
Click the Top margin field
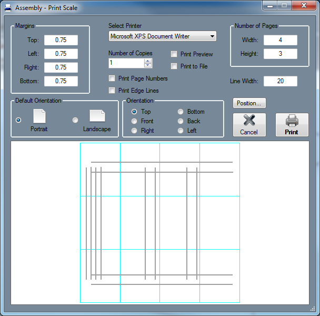[x=61, y=40]
